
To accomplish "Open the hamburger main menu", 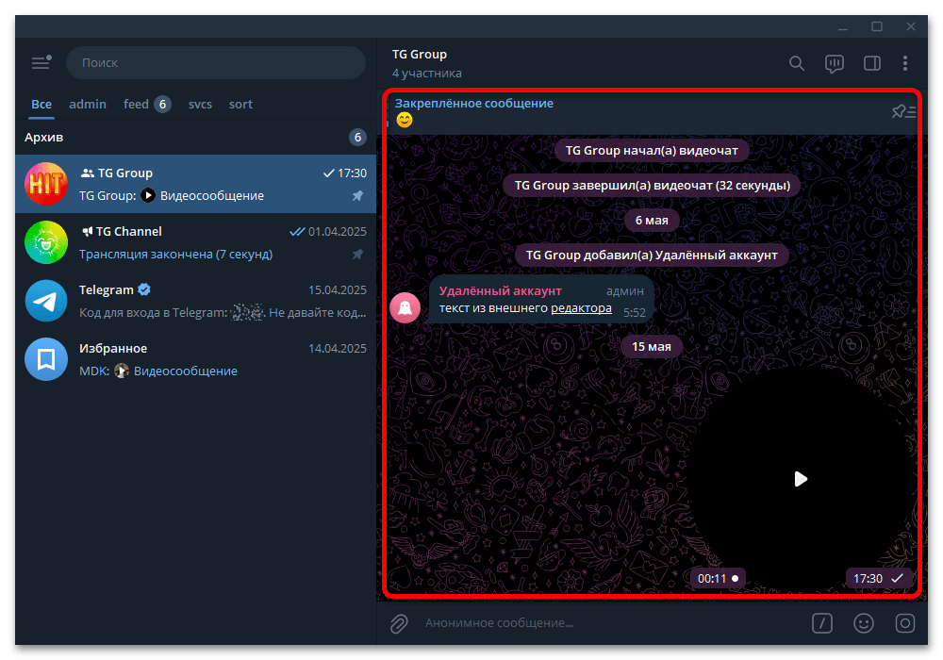I will tap(41, 62).
